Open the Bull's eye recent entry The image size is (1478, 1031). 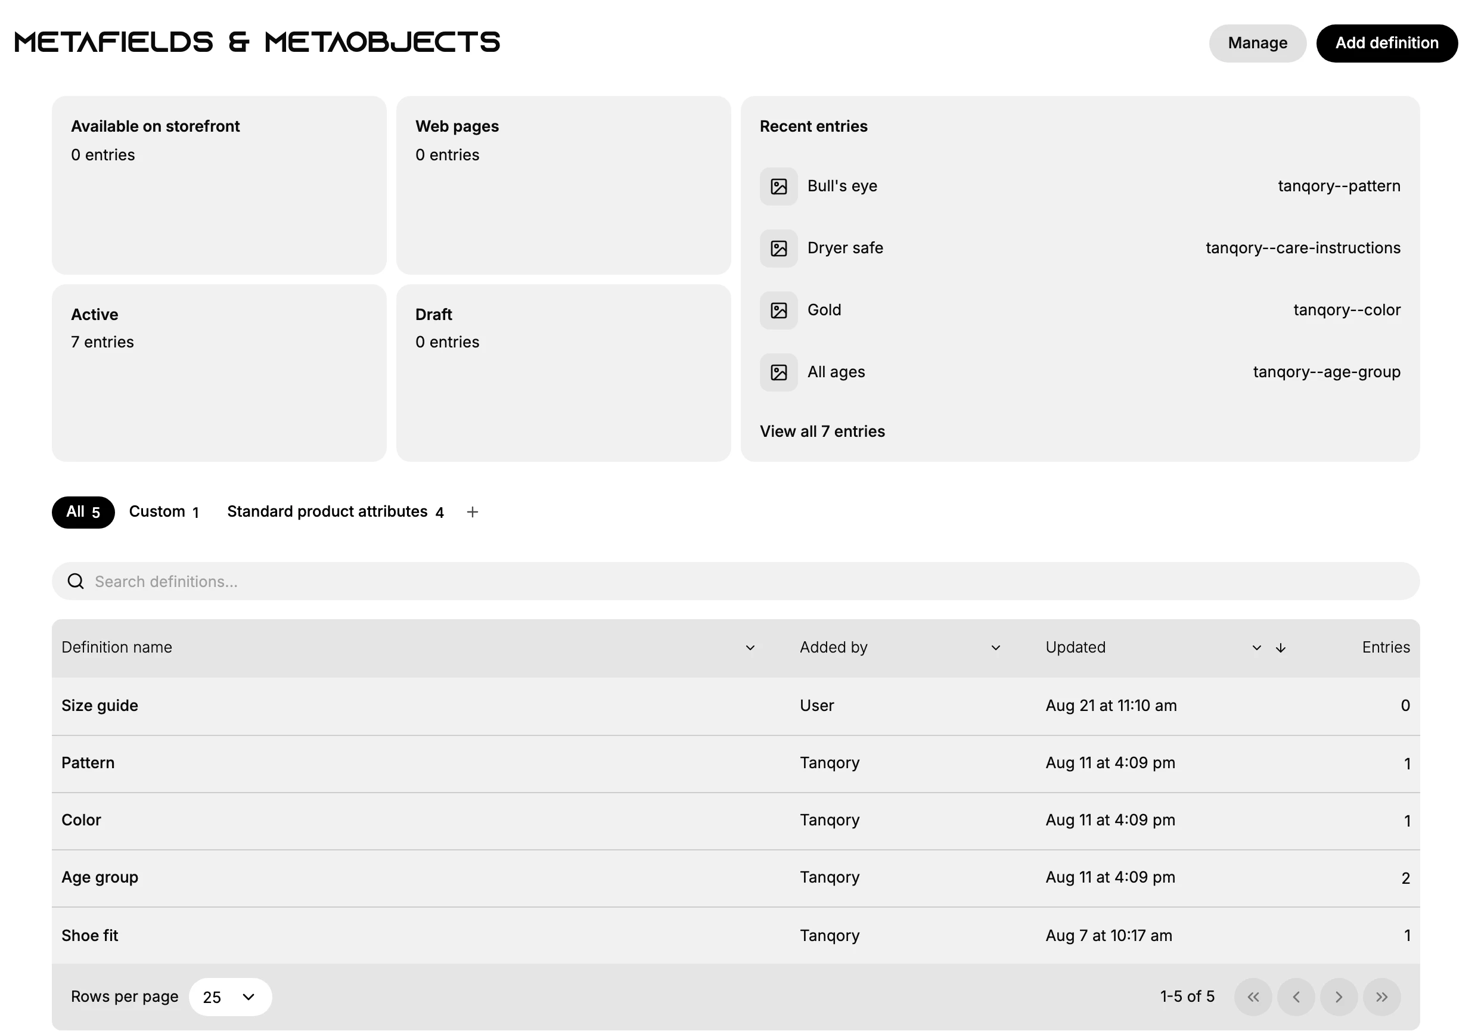(1079, 187)
